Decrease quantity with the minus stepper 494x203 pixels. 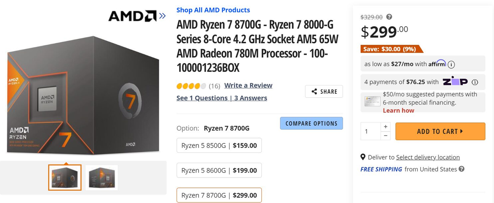pos(386,136)
